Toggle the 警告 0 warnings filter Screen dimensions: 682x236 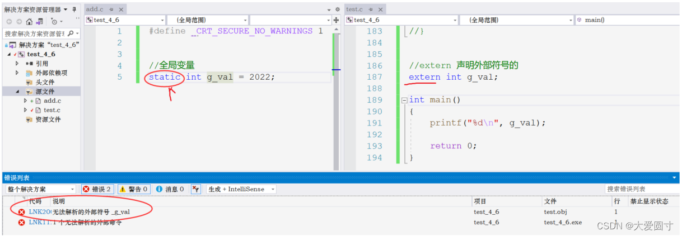[x=133, y=189]
